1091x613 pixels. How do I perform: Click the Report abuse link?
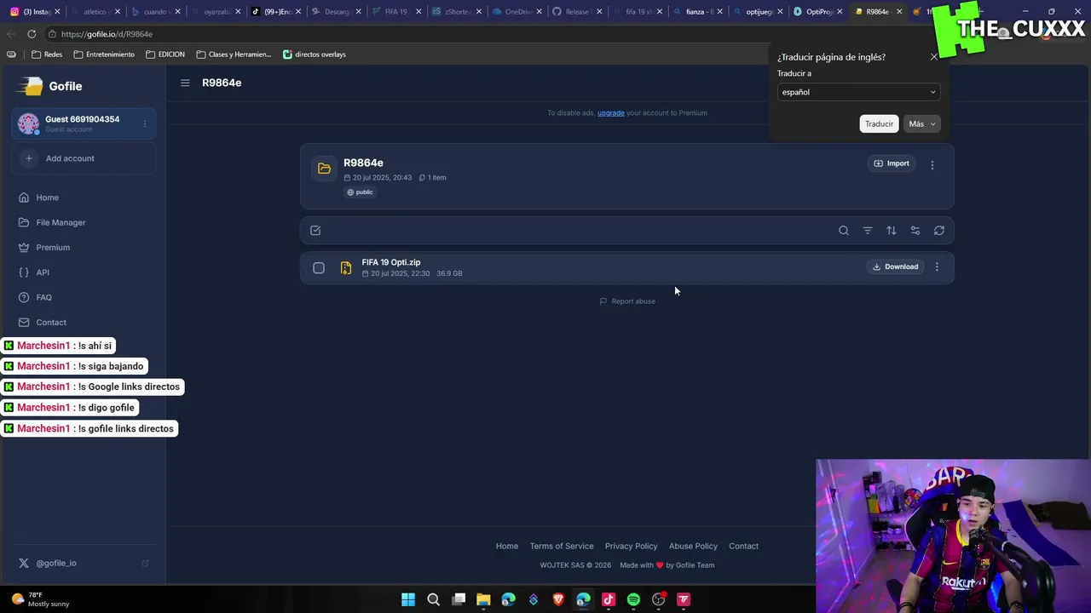pyautogui.click(x=627, y=301)
